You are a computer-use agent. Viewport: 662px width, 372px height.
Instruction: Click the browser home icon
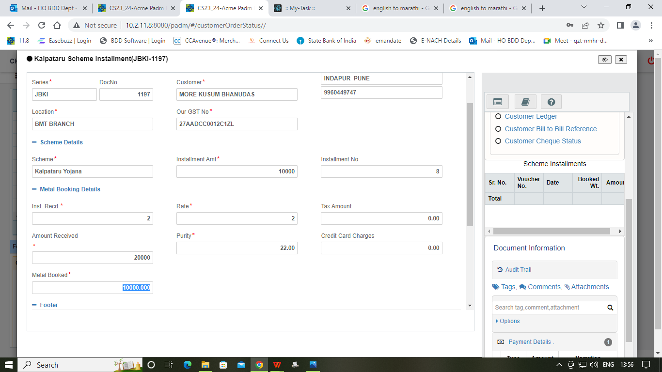(57, 25)
